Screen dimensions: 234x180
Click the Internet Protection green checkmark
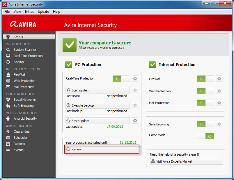(x=153, y=65)
